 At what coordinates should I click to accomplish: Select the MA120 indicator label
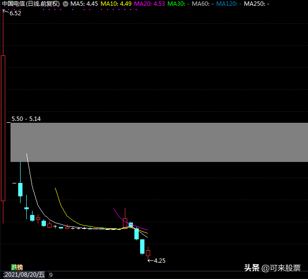click(x=229, y=4)
